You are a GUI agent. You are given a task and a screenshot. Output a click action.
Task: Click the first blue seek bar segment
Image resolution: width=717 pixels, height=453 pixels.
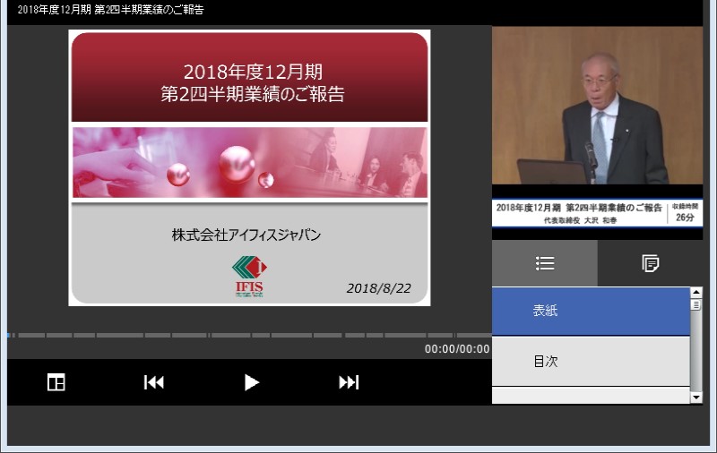click(9, 335)
